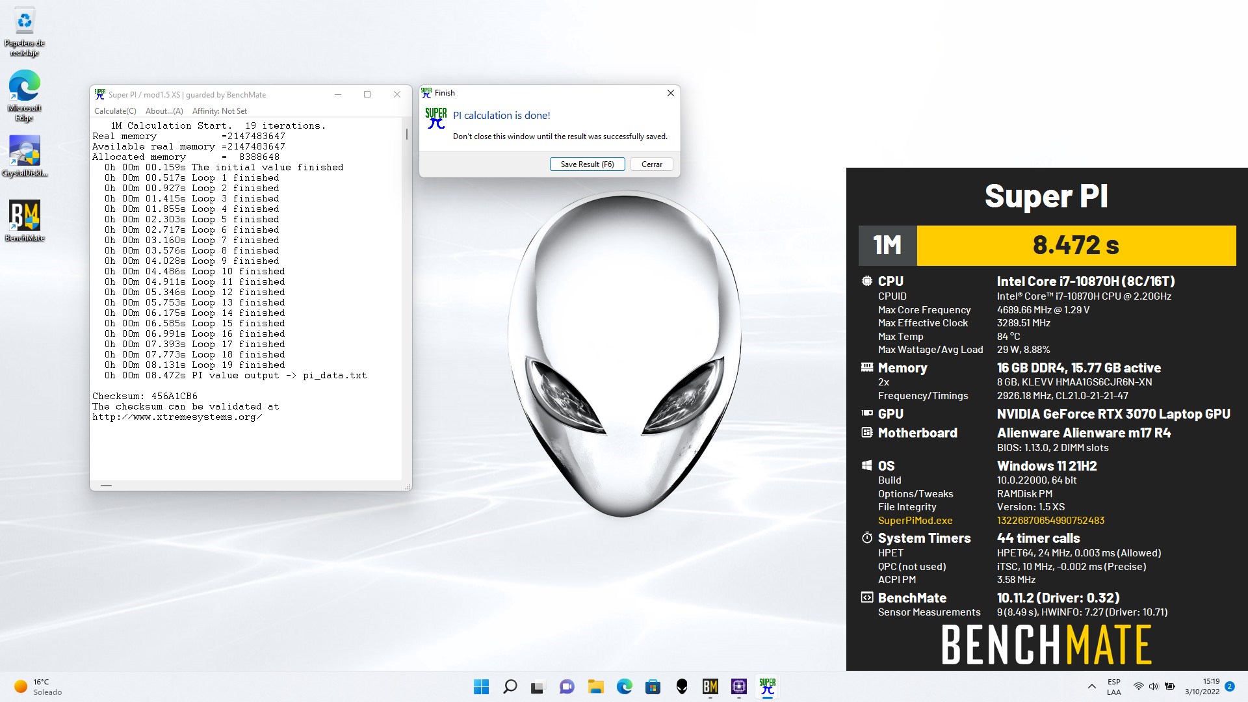This screenshot has width=1248, height=702.
Task: Click the 8.472 s result in BenchMate
Action: click(1076, 246)
